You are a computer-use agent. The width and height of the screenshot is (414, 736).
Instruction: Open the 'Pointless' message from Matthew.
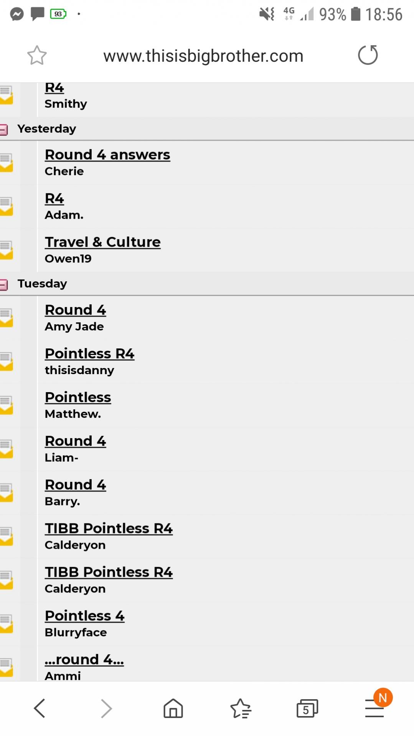tap(78, 398)
